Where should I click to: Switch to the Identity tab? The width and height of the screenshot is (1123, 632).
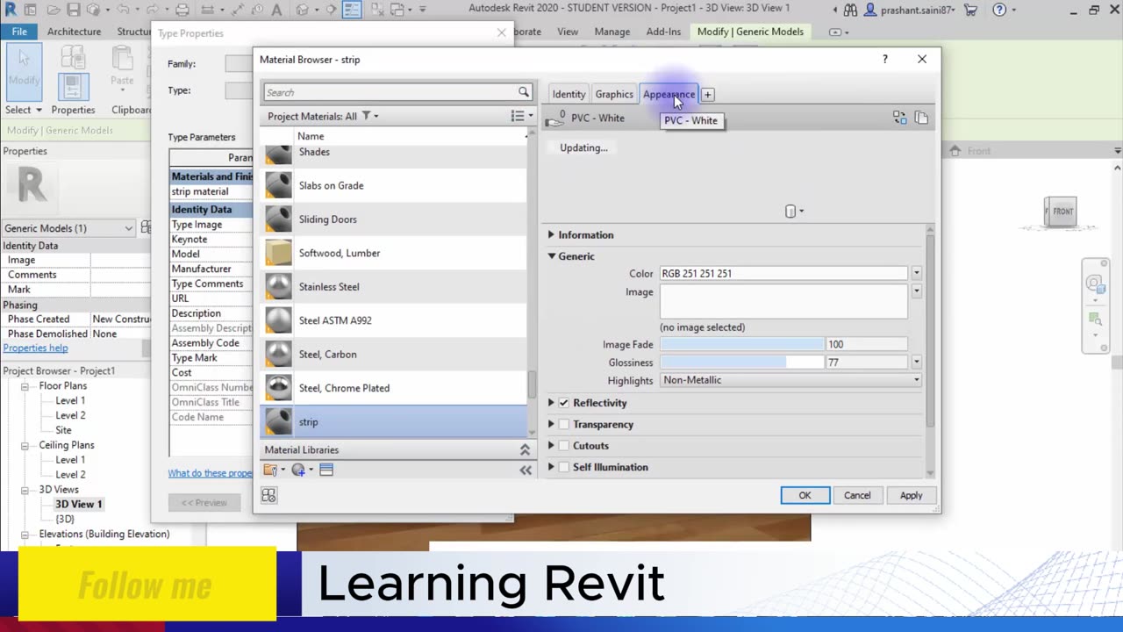569,94
